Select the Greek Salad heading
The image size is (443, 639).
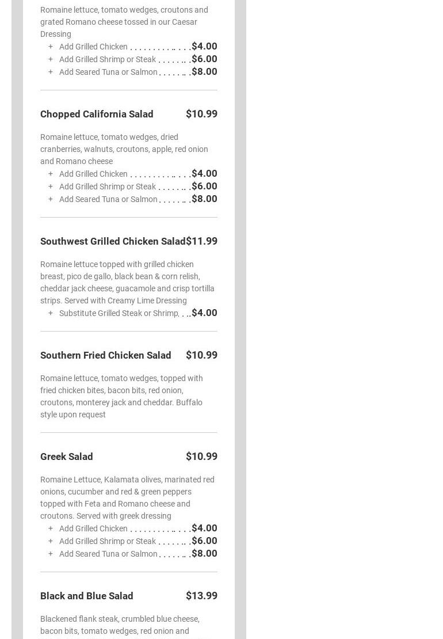(x=66, y=457)
